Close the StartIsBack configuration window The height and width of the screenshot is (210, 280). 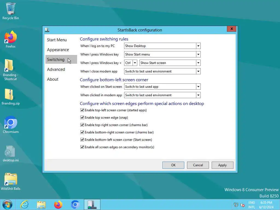click(232, 29)
